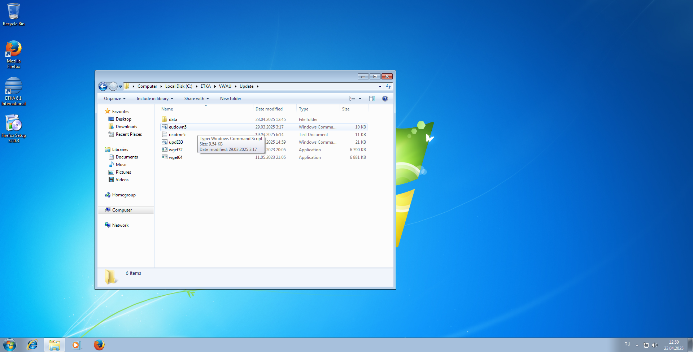This screenshot has width=693, height=352.
Task: Open Desktop in the navigation pane
Action: pos(123,119)
